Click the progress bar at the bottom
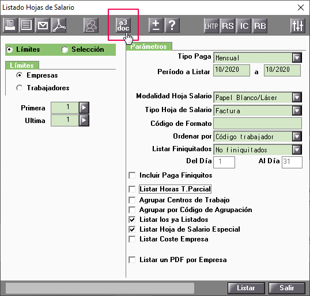 pyautogui.click(x=100, y=289)
